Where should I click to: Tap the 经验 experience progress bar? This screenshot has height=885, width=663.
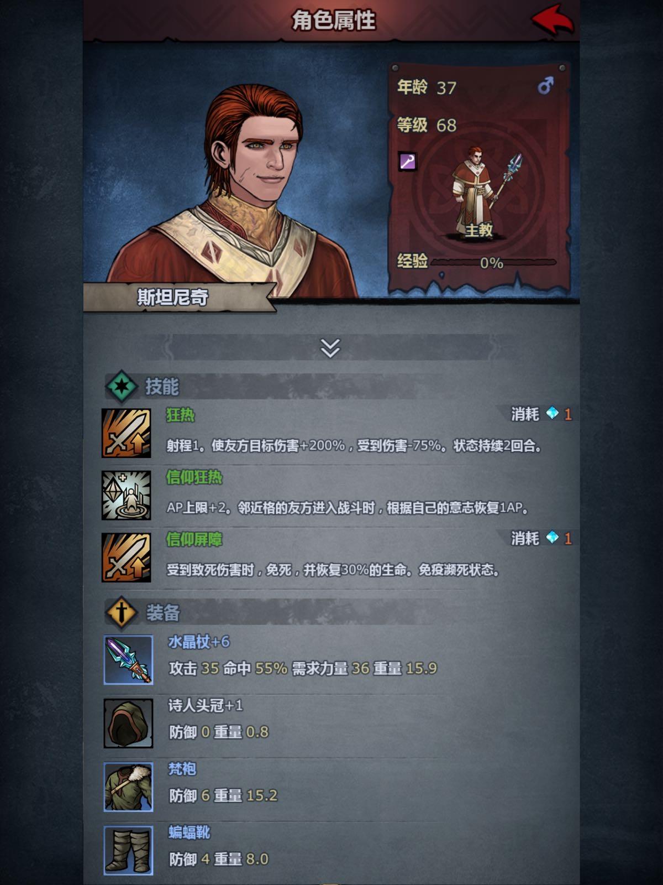[493, 262]
